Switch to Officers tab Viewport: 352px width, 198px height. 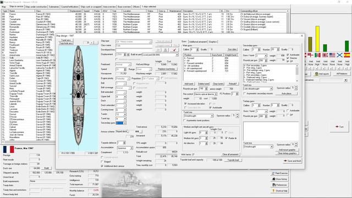[136, 7]
